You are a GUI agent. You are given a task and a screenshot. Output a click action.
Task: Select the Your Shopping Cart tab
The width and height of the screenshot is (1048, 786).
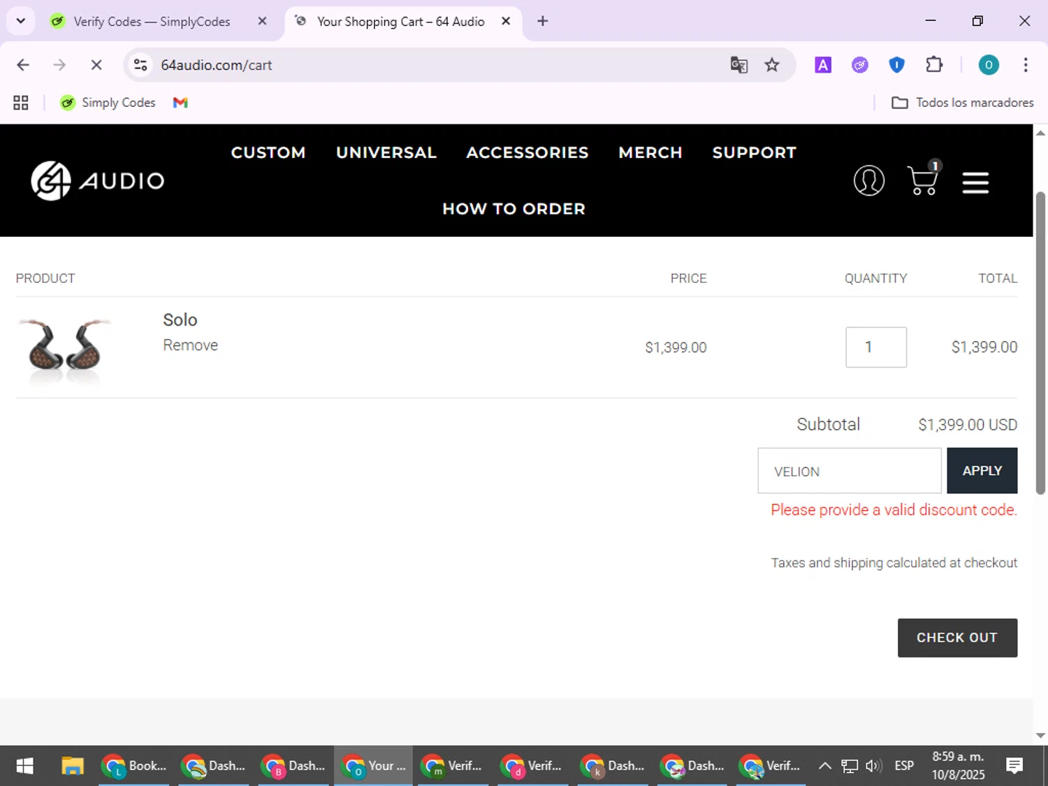point(400,22)
